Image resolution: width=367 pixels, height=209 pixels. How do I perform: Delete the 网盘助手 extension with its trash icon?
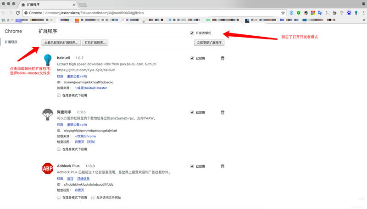[222, 112]
